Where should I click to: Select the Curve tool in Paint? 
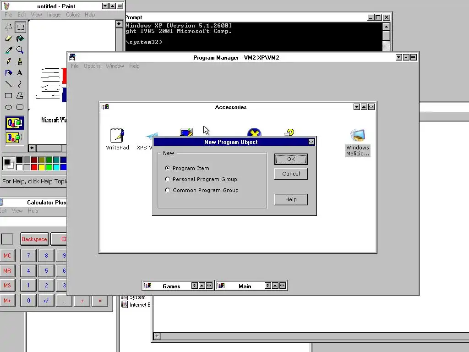(20, 84)
